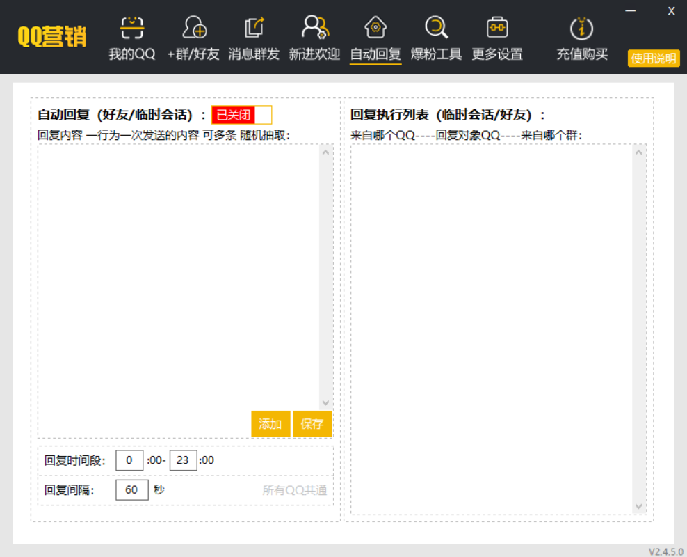
Task: Select the 自动回复 tab label
Action: pos(375,54)
